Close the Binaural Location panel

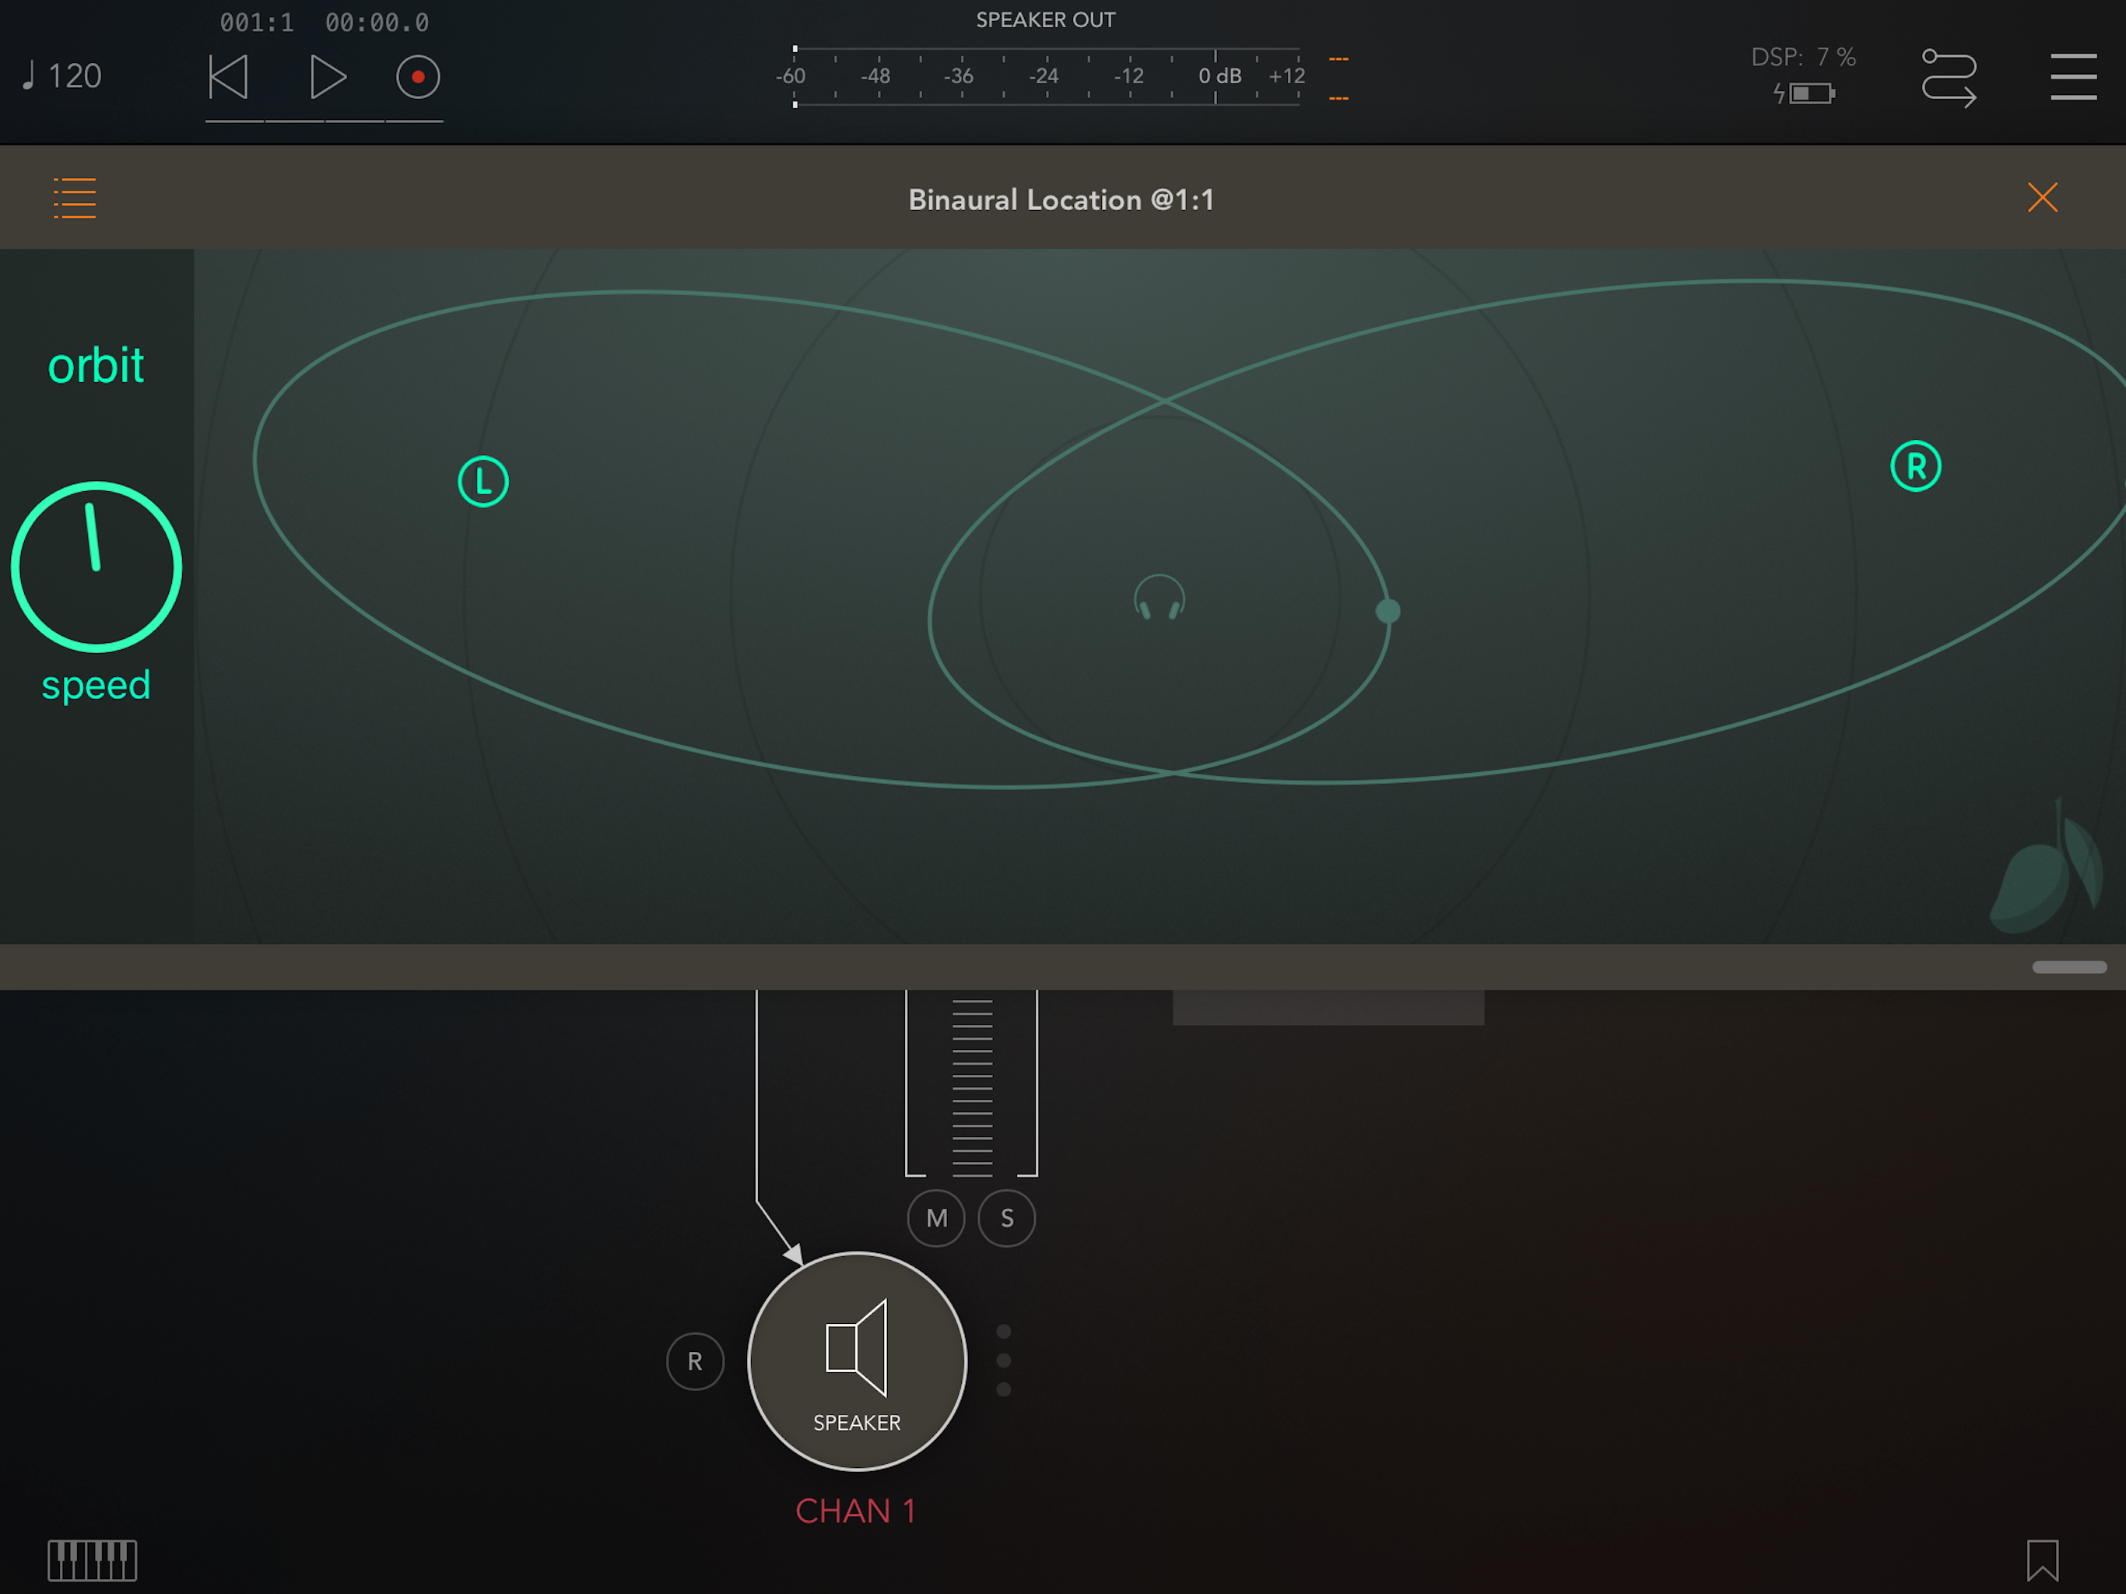tap(2041, 198)
